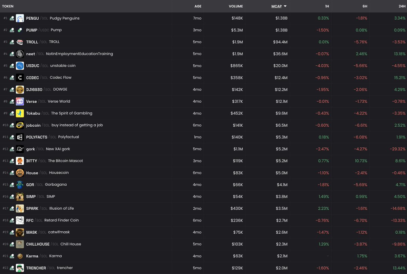Click the TRENCHER green hat token icon
Viewport: 407px width, 274px height.
pyautogui.click(x=20, y=268)
